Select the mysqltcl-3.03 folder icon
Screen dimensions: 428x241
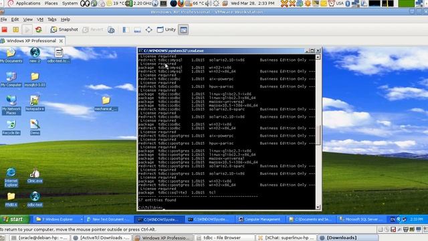coord(35,79)
